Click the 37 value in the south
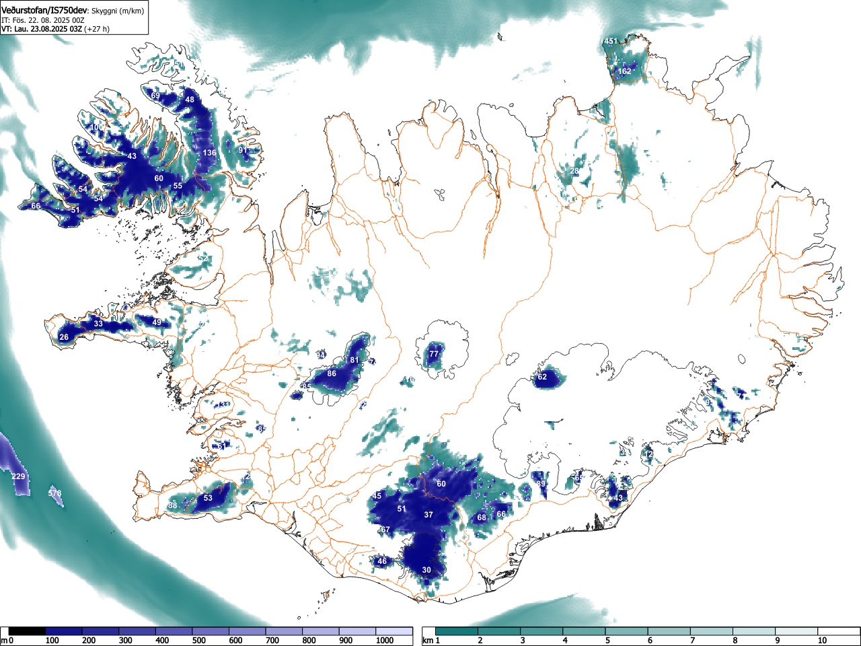Screen dimensions: 861x646 tap(428, 515)
